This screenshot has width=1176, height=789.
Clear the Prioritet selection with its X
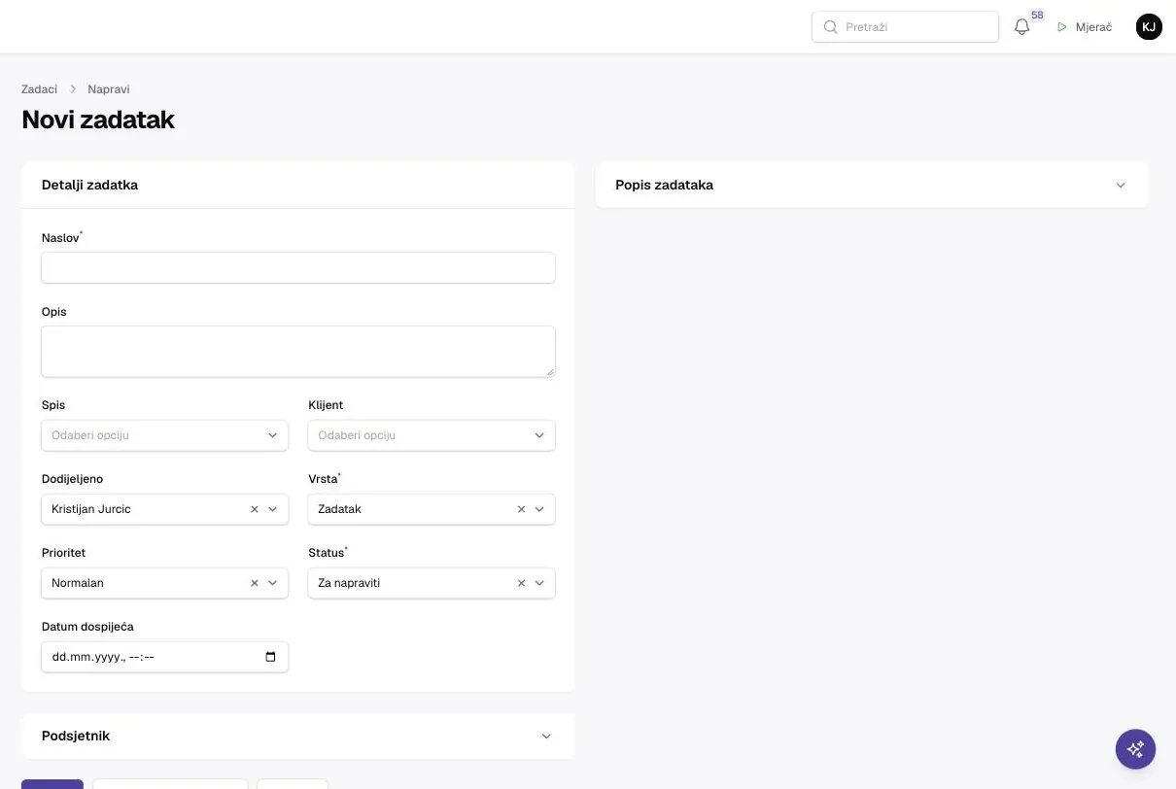click(255, 583)
